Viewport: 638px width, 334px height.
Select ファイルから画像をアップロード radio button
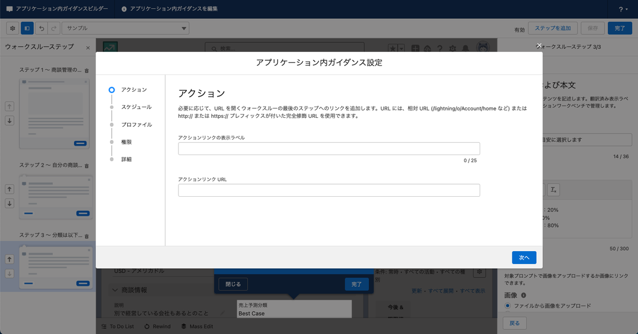[507, 306]
